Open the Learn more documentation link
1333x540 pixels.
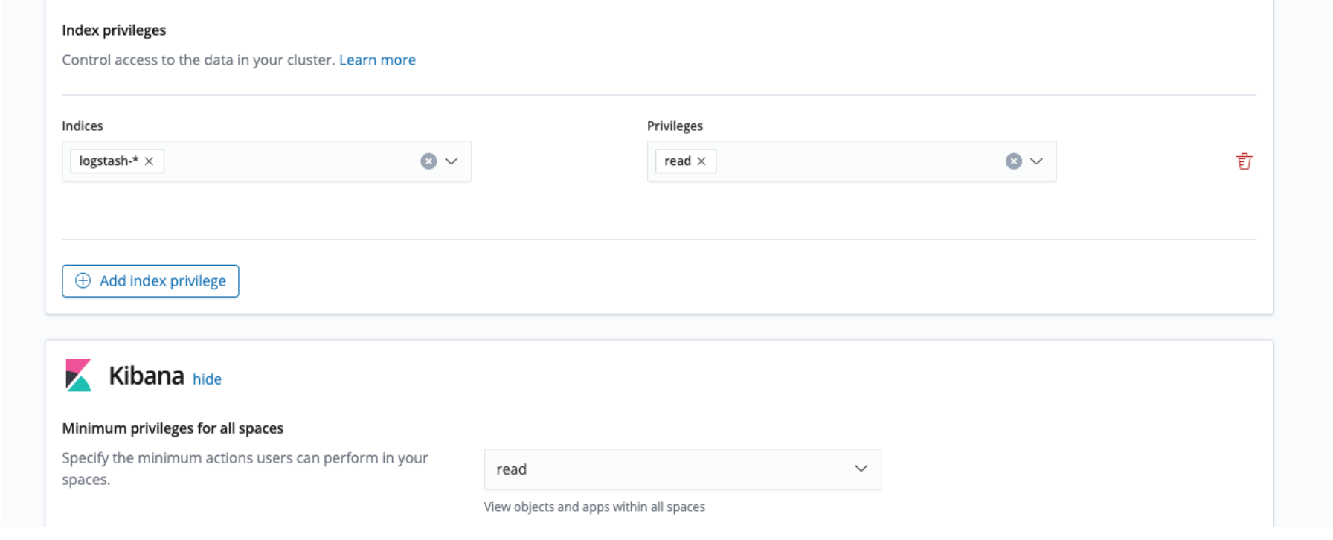point(377,60)
